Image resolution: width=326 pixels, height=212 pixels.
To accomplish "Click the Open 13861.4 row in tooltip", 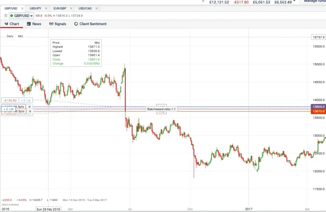I will [x=76, y=55].
